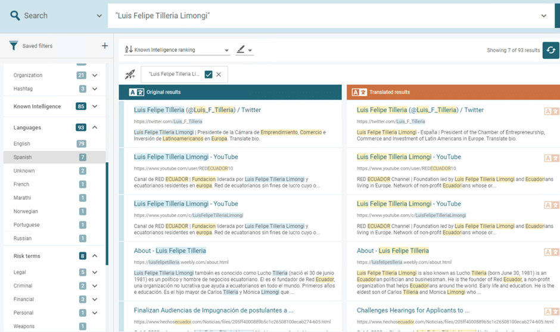
Task: Select the Weapons risk term
Action: [55, 326]
